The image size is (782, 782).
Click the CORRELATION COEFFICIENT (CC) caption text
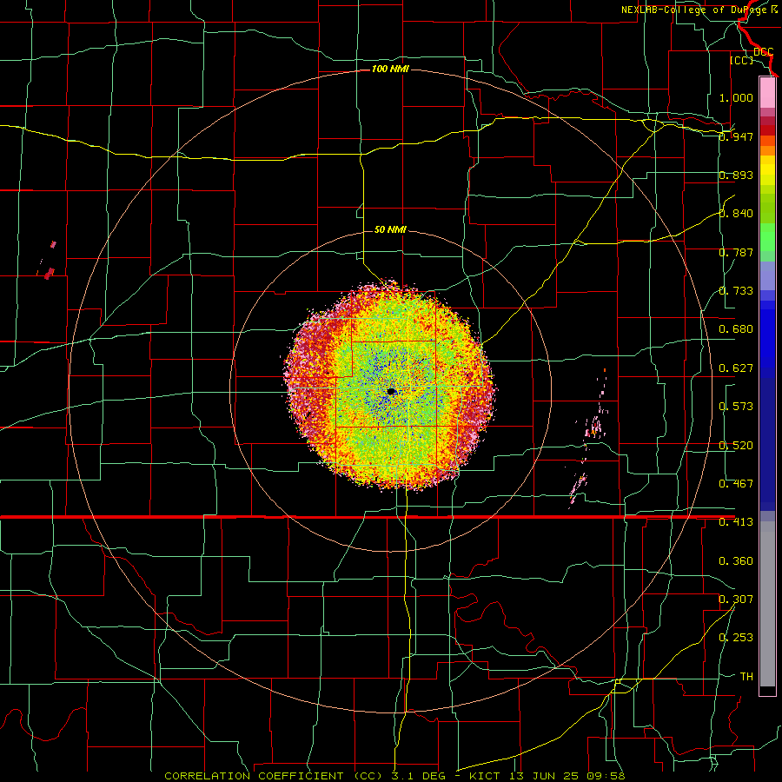tap(274, 776)
